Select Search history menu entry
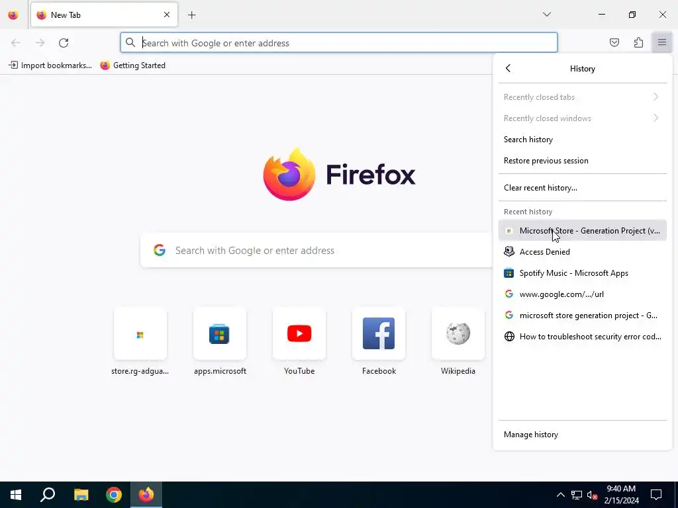Viewport: 678px width, 508px height. click(583, 140)
